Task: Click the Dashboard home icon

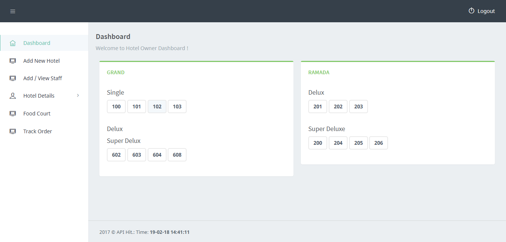Action: 13,43
